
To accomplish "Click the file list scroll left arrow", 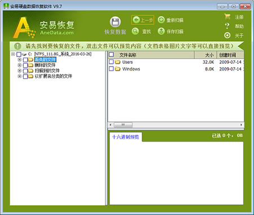I will pos(111,125).
